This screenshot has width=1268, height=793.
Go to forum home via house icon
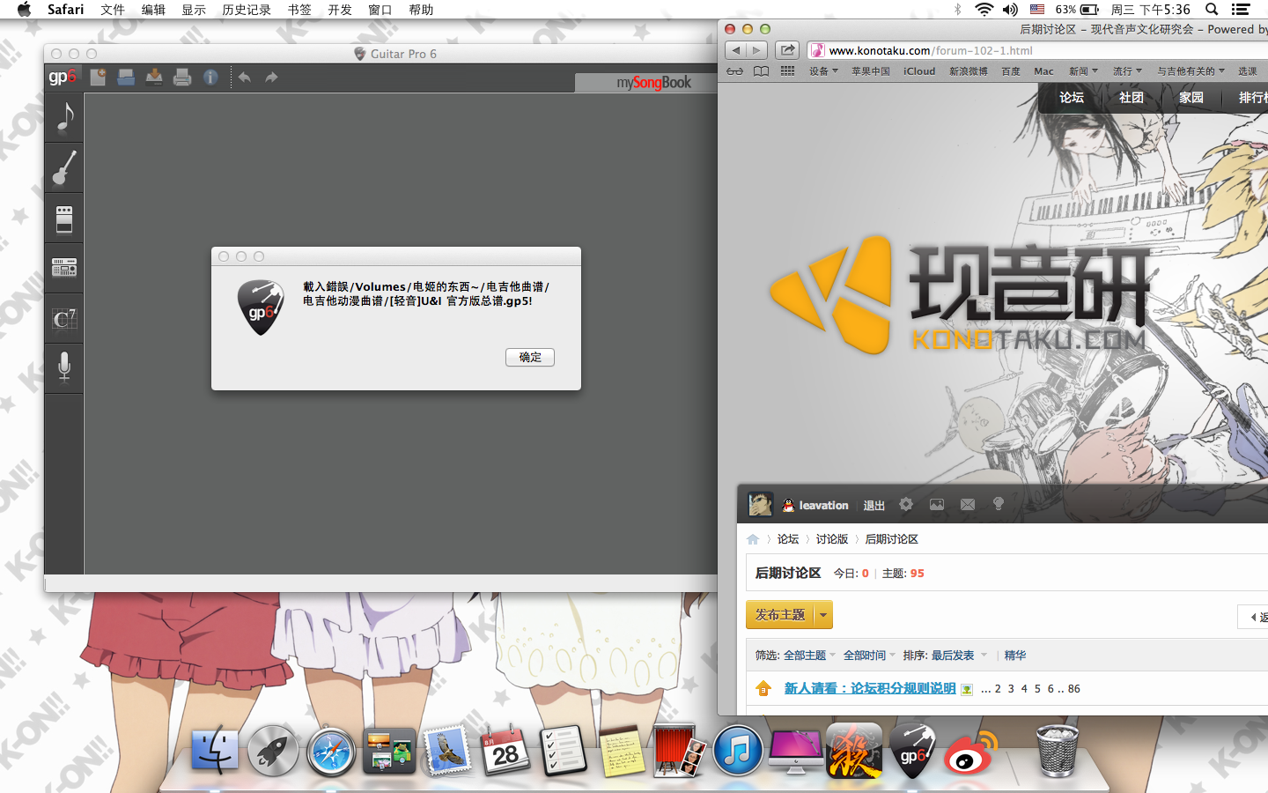(753, 539)
